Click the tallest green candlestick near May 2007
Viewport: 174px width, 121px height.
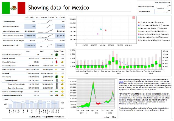(113, 60)
